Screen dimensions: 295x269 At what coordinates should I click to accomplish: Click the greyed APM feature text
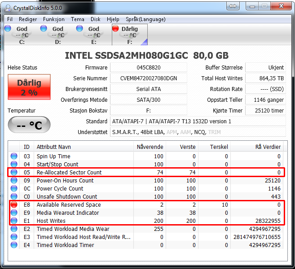172,132
